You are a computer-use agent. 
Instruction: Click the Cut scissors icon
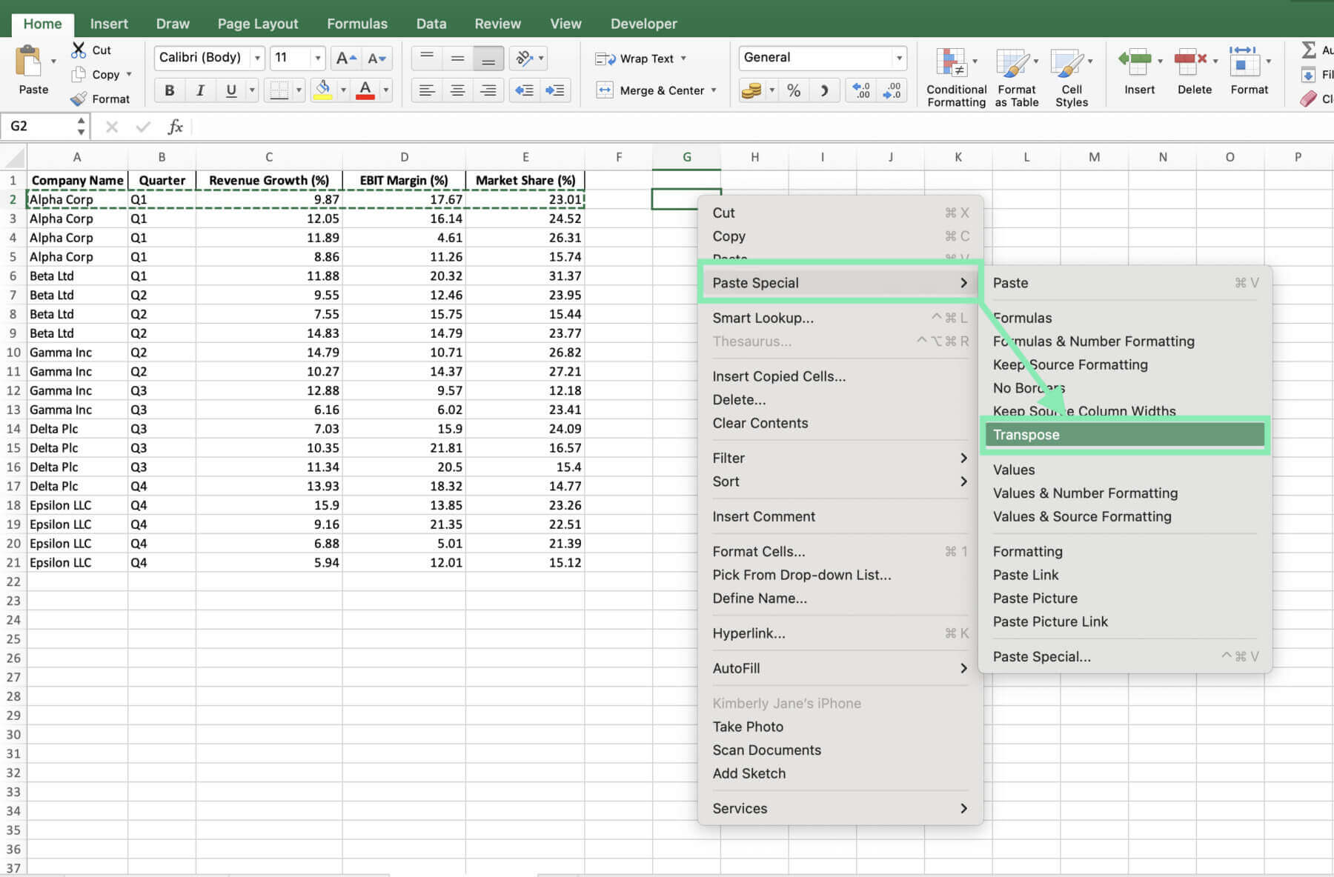(x=79, y=50)
